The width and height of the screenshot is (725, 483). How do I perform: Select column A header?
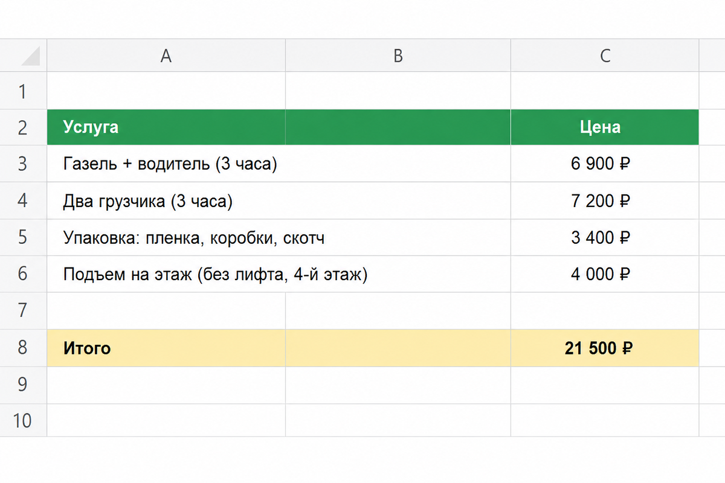pyautogui.click(x=166, y=56)
